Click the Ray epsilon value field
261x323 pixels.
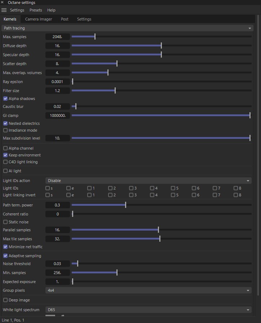click(58, 82)
